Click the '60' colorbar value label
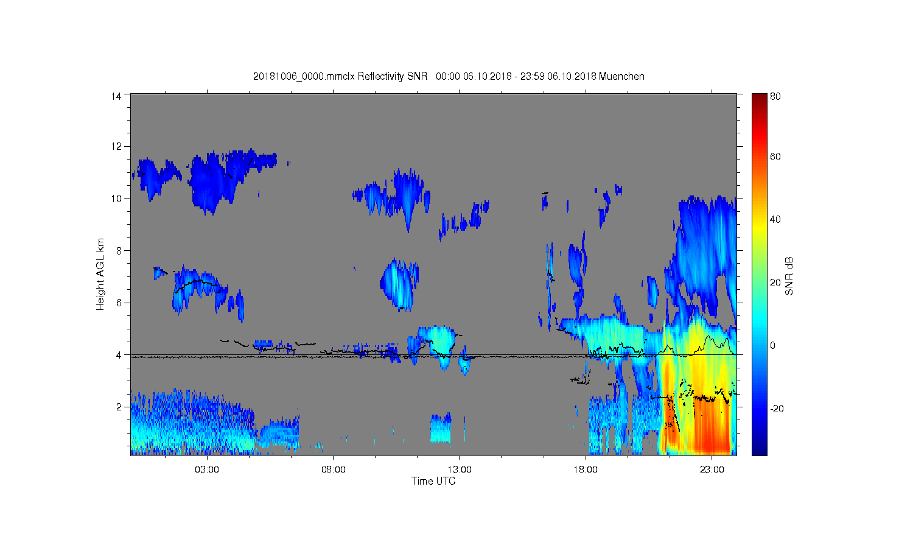Image resolution: width=913 pixels, height=548 pixels. pos(775,156)
